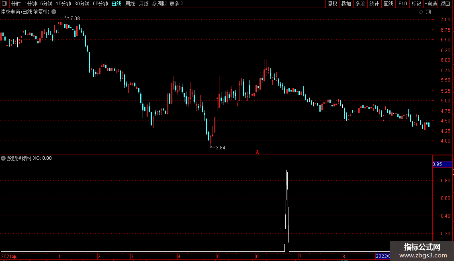The width and height of the screenshot is (454, 261).
Task: Click the diamond icon in chart corner
Action: tap(421, 12)
